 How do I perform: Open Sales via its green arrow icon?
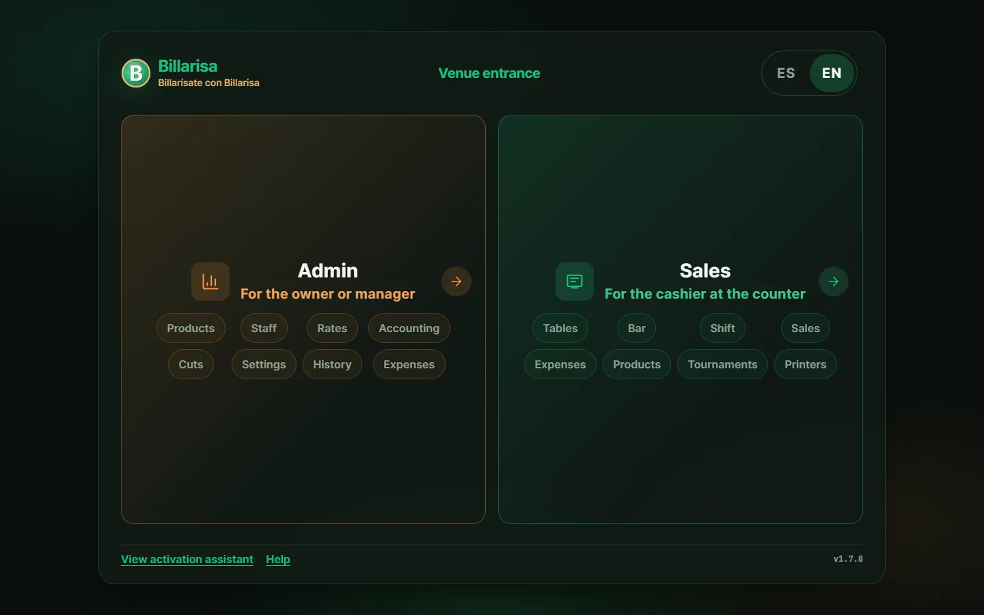[834, 282]
